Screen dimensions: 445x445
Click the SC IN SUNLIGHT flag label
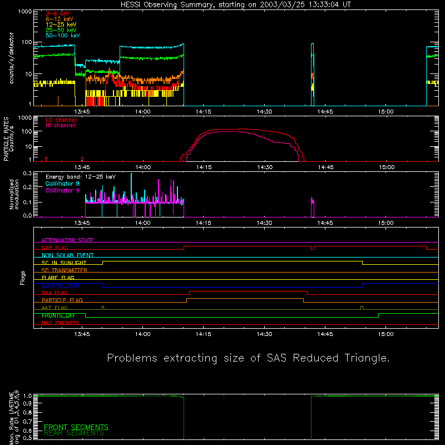click(x=64, y=263)
